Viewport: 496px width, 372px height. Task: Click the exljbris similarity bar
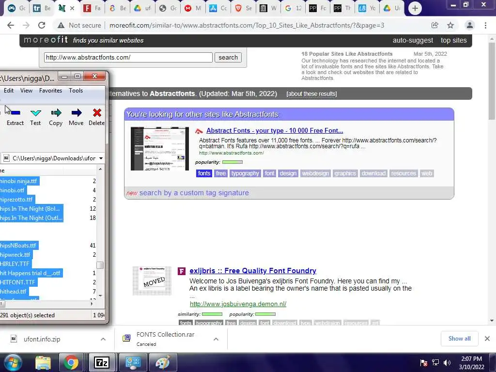click(x=212, y=314)
